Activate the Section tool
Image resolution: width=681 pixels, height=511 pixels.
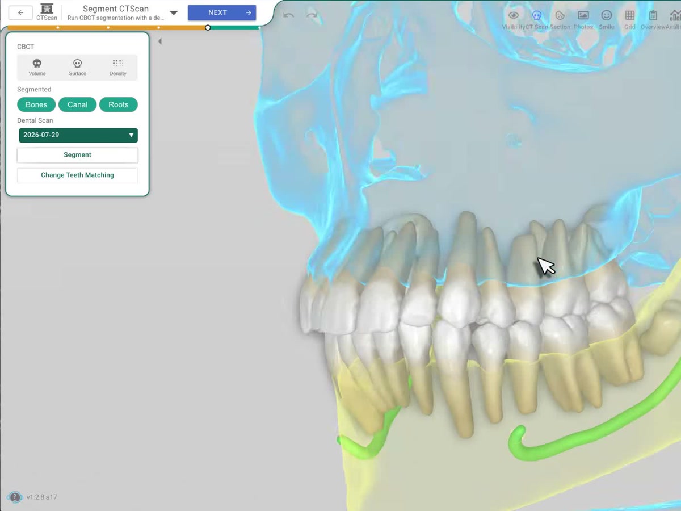pyautogui.click(x=560, y=19)
